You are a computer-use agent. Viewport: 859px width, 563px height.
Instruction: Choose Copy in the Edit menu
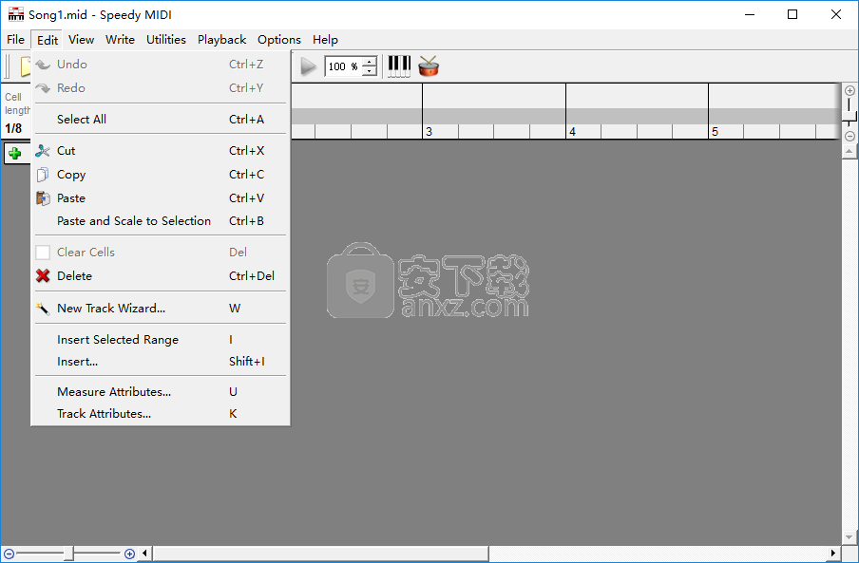point(161,175)
